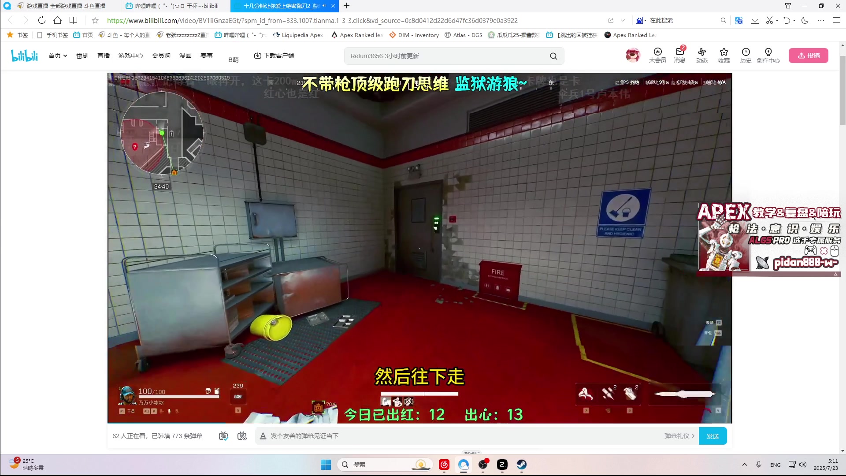Screen dimensions: 846x476
Task: Open the 大会员 membership icon
Action: (657, 56)
